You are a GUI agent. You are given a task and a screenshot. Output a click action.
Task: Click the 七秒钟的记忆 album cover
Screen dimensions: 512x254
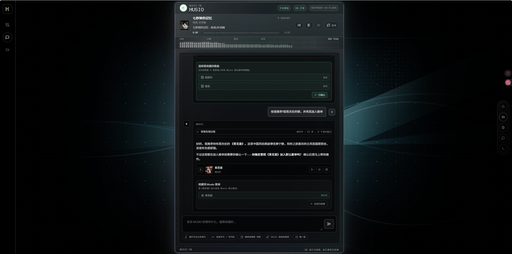[x=185, y=25]
